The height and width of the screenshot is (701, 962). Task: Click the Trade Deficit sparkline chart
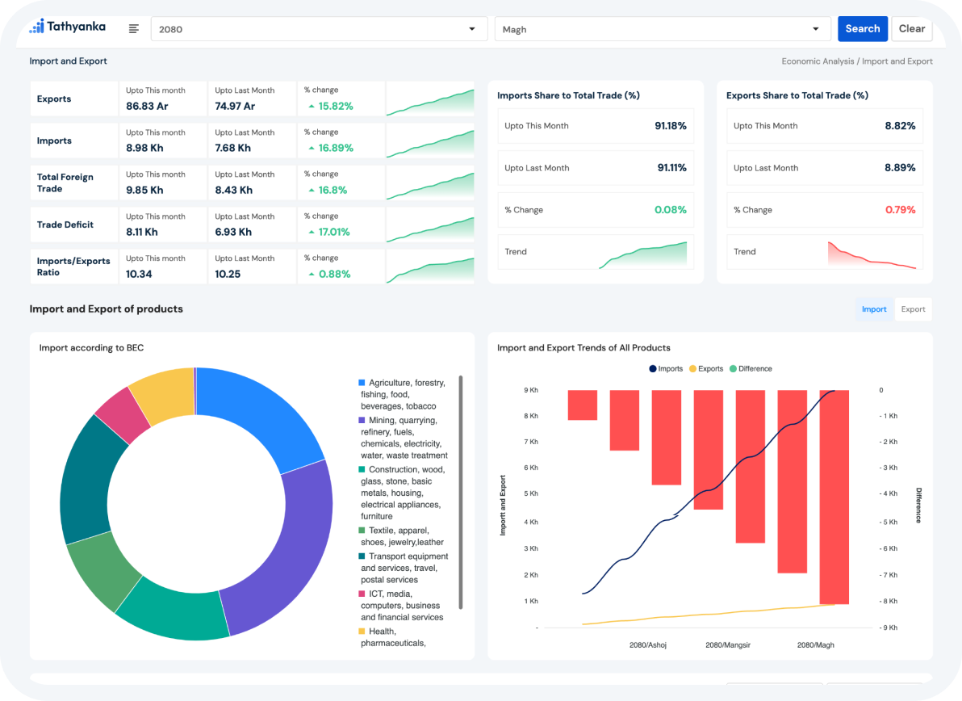click(429, 225)
